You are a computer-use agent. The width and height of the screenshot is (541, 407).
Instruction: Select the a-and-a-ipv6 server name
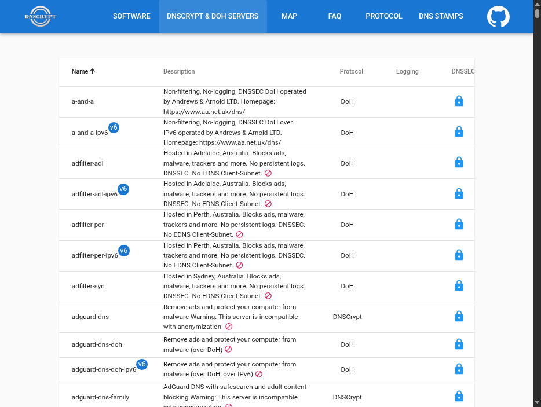point(90,133)
